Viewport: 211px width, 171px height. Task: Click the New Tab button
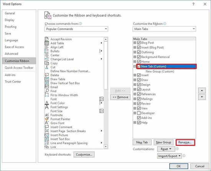pos(142,142)
